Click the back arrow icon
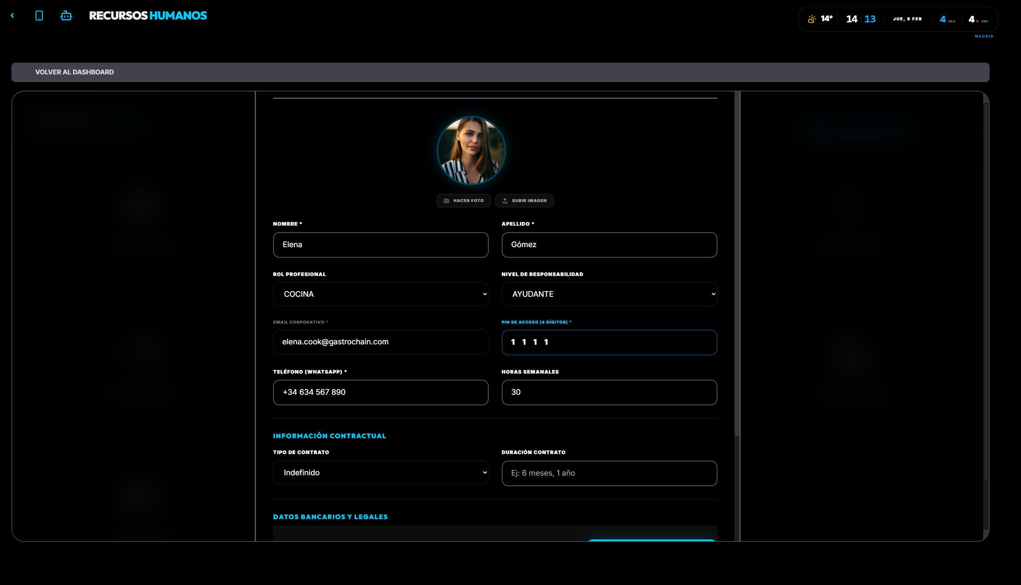This screenshot has width=1021, height=585. 13,15
